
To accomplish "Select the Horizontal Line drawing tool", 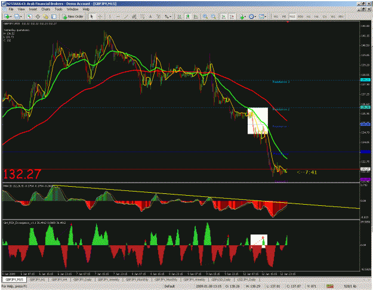I will 118,17.
